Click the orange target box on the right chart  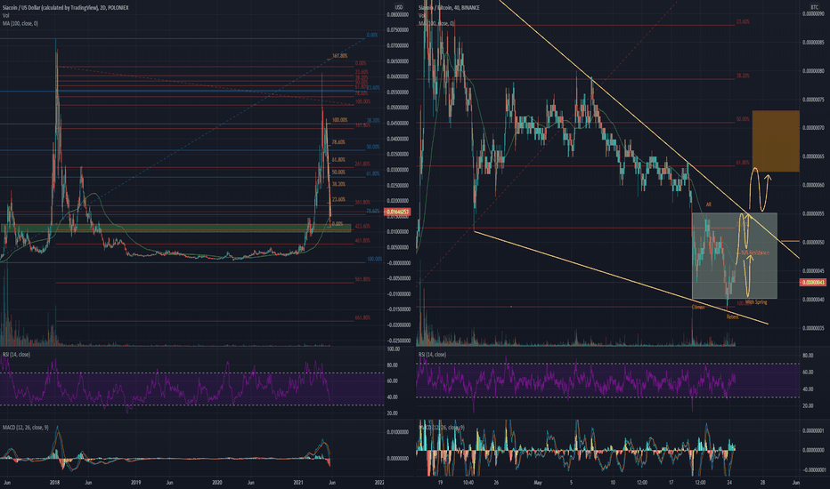[x=776, y=141]
